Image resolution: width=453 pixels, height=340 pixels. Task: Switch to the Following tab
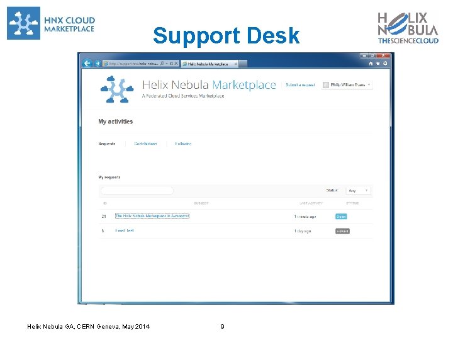[x=183, y=144]
